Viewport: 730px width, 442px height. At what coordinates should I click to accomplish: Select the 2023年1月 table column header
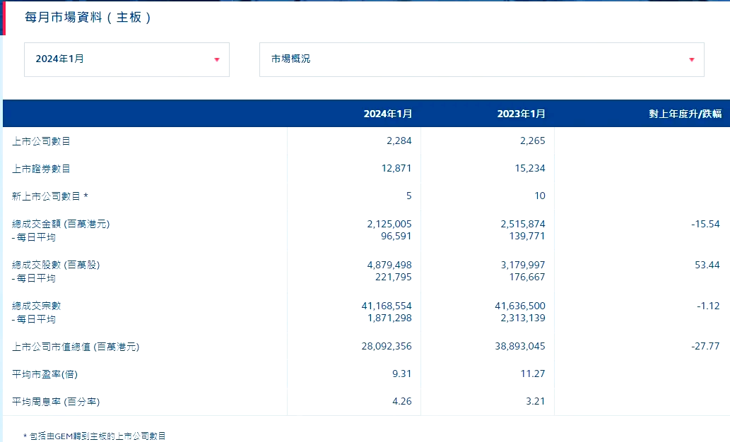(x=521, y=114)
